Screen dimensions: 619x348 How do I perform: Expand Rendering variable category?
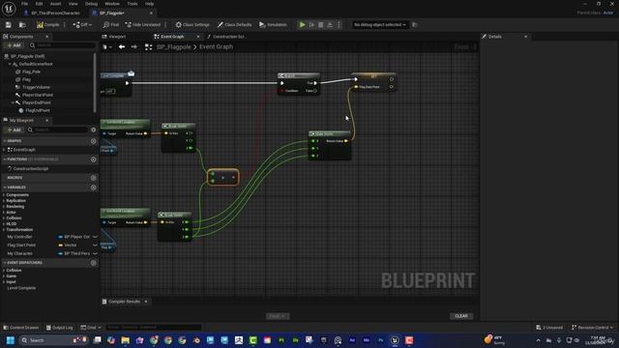4,207
